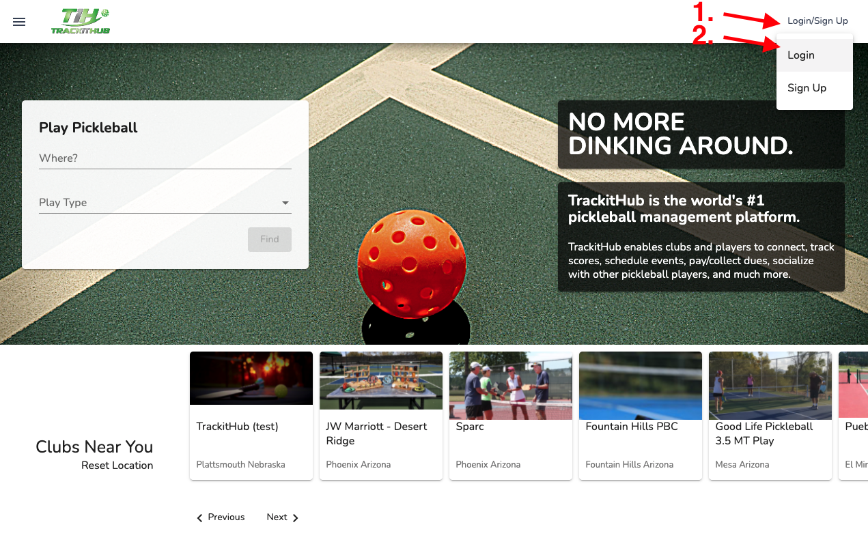Open the Sparc club card image

click(x=511, y=386)
